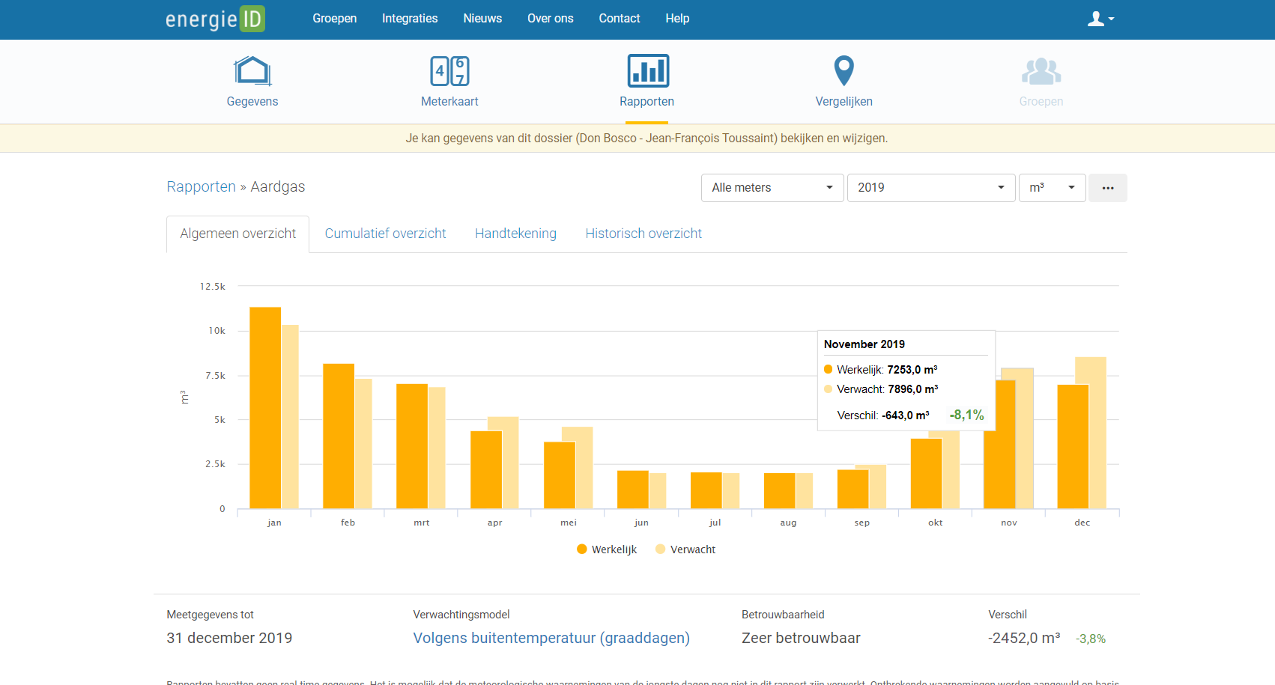Screen dimensions: 1275x685
Task: Click the Meterkaart counter icon
Action: (x=449, y=71)
